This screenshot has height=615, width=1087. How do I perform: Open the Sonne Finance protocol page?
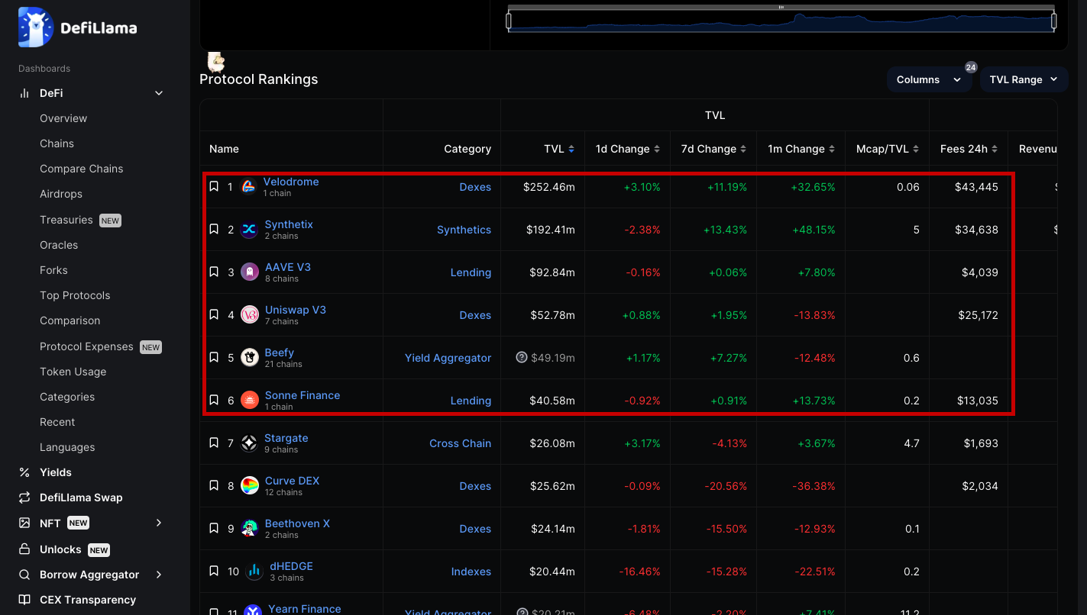pos(302,395)
